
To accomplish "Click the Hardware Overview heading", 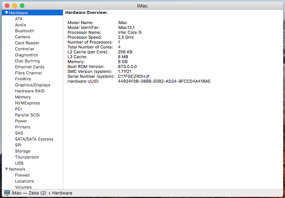I will 87,12.
